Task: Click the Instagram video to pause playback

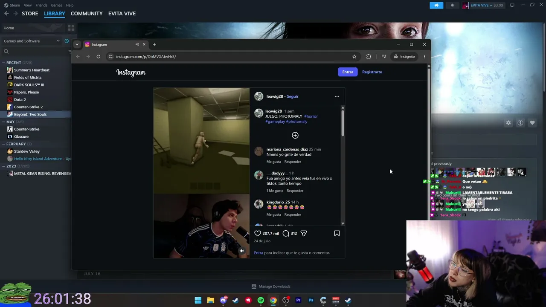Action: [x=201, y=173]
